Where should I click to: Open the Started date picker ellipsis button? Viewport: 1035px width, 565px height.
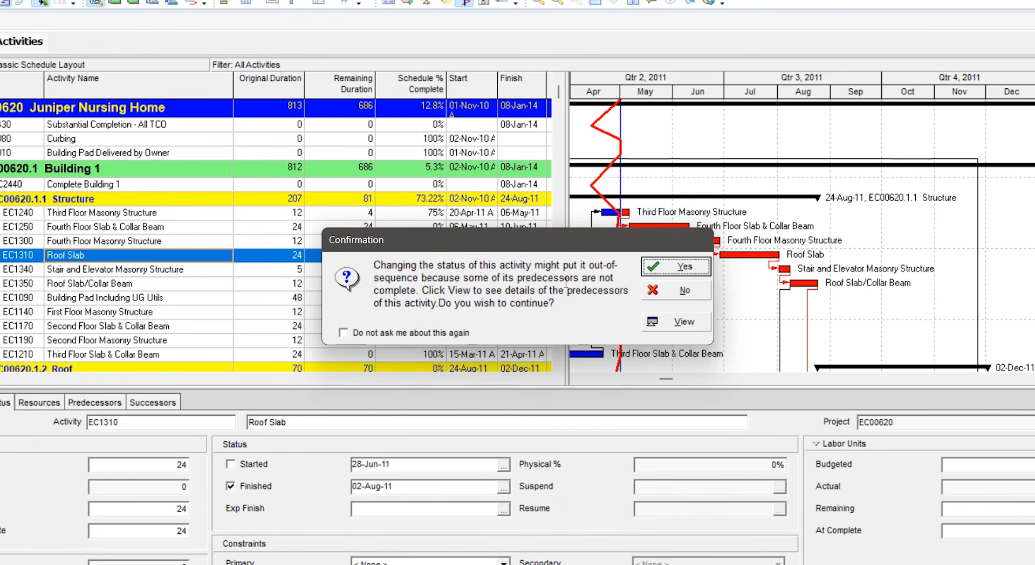[503, 465]
